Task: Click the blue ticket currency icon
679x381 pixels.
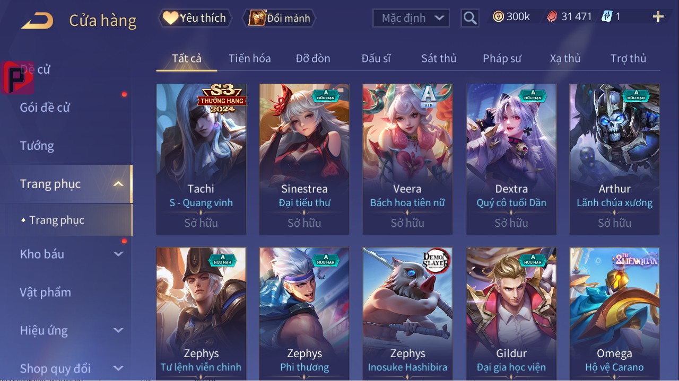Action: 606,17
